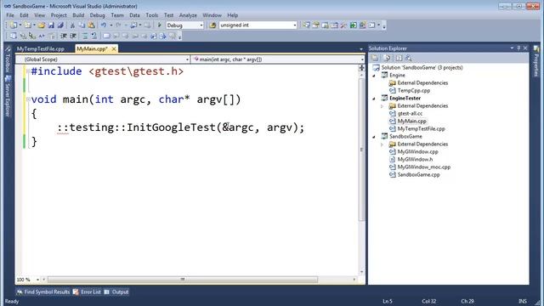Image resolution: width=544 pixels, height=306 pixels.
Task: Open the Find Symbol Results tab
Action: [43, 292]
